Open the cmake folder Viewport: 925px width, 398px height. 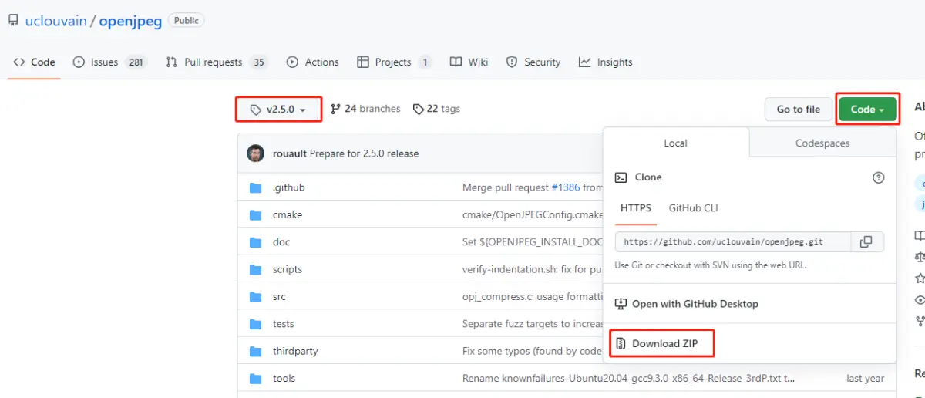(288, 215)
